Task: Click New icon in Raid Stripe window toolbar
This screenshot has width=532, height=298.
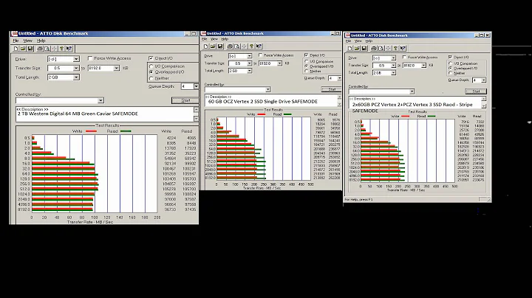Action: [x=349, y=49]
